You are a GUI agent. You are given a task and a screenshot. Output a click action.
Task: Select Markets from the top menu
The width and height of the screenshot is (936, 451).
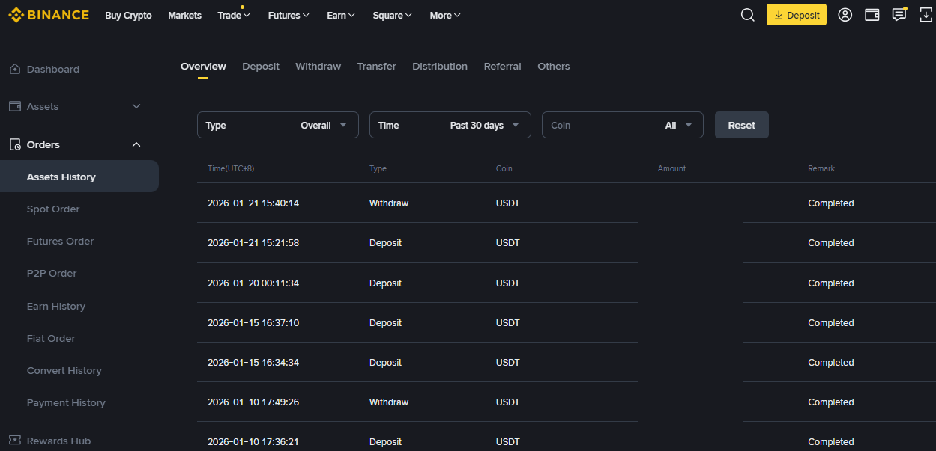pos(184,15)
